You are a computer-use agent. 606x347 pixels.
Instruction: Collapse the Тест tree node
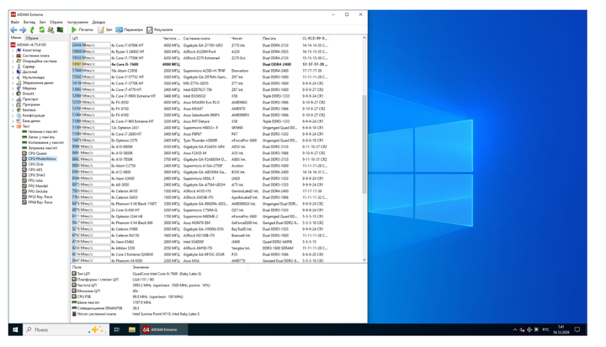(13, 126)
